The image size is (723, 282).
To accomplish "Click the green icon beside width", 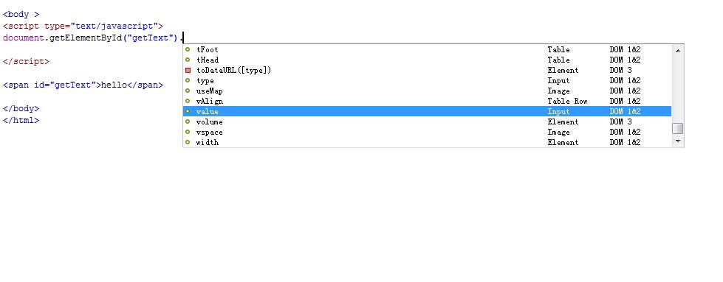I will (x=188, y=142).
